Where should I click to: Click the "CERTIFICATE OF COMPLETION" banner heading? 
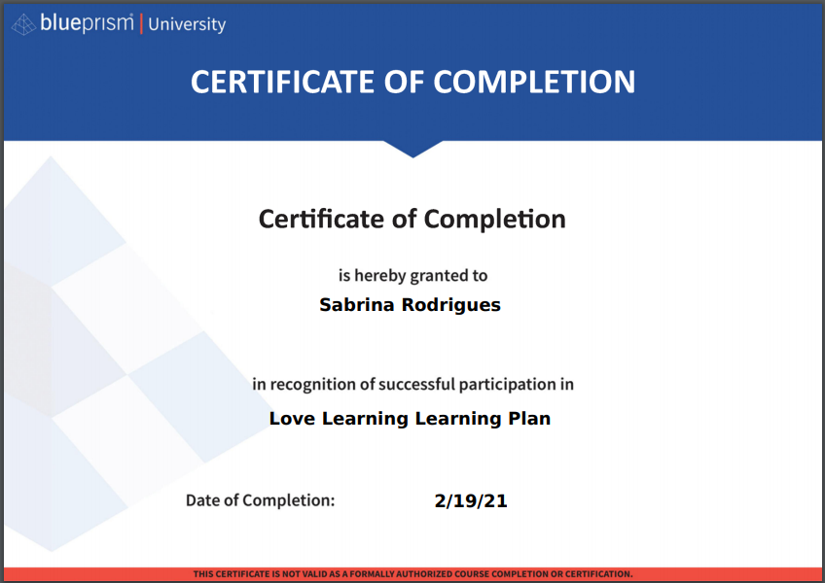[x=412, y=82]
